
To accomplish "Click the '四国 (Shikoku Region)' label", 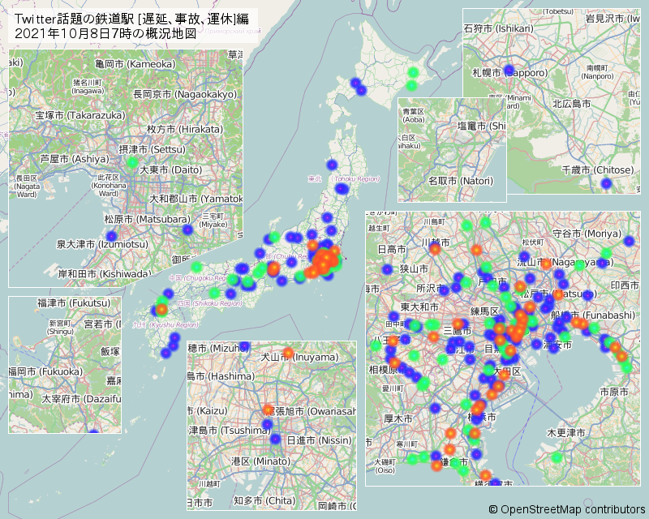I will pyautogui.click(x=209, y=303).
